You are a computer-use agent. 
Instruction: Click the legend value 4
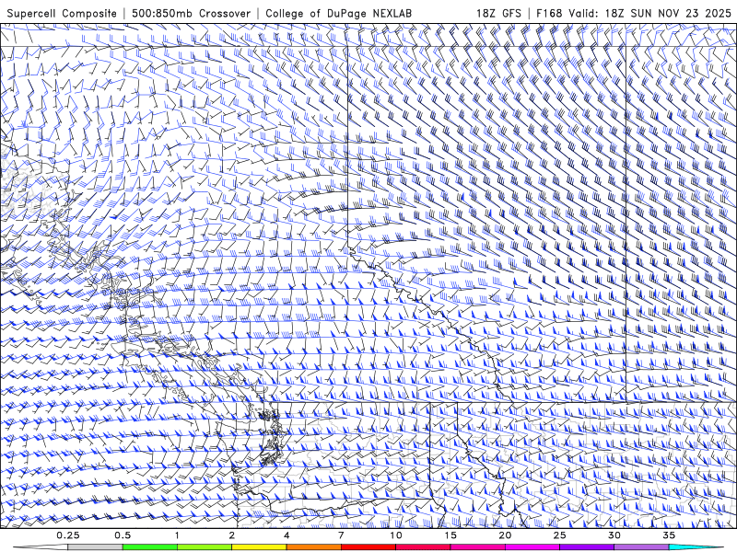[x=287, y=535]
